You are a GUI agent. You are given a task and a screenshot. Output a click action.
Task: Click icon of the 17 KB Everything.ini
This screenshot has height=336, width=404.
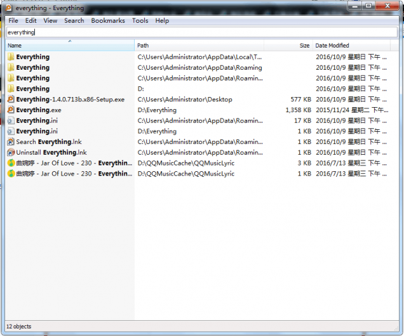tap(11, 120)
